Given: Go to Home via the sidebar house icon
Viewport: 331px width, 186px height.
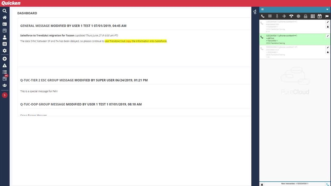Looking at the screenshot, I should pyautogui.click(x=4, y=17).
